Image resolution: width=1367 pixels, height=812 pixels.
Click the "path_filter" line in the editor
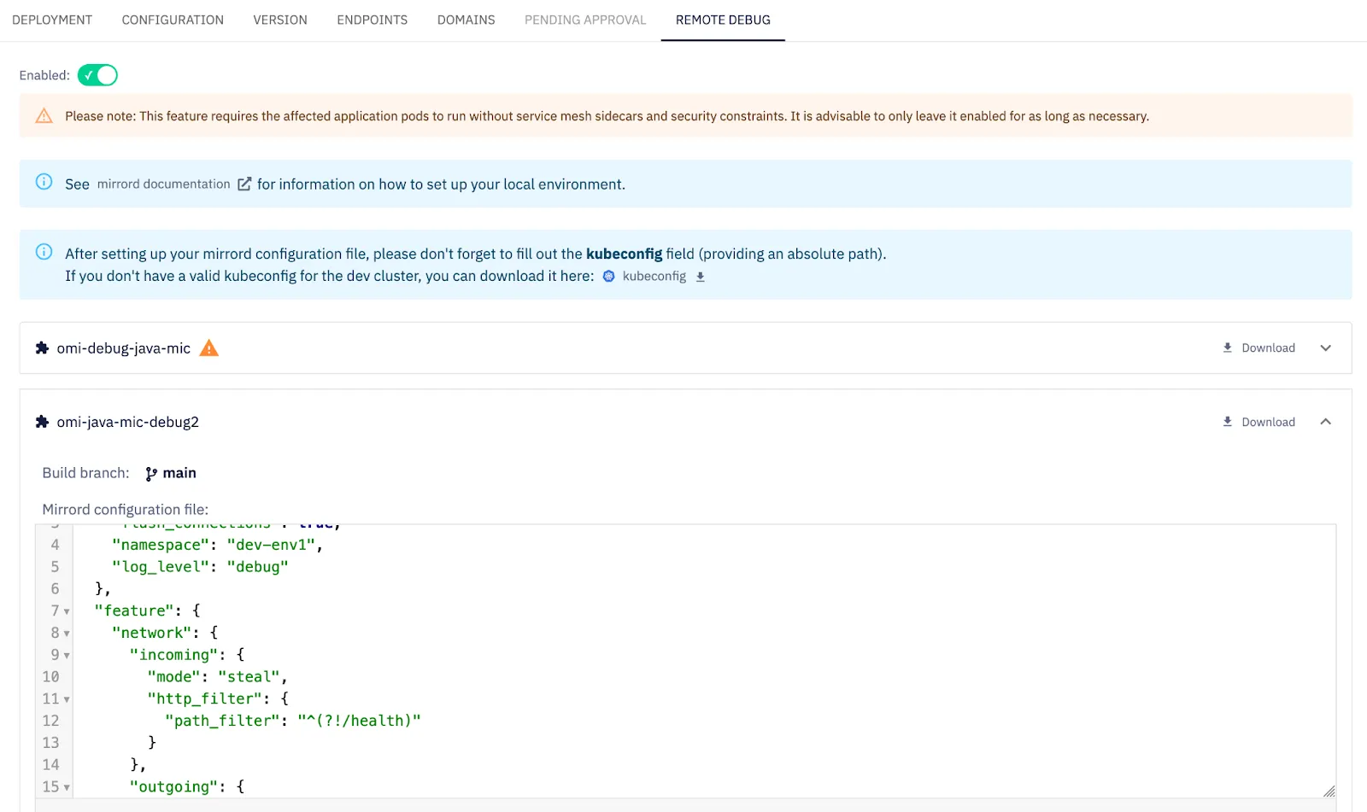point(293,721)
